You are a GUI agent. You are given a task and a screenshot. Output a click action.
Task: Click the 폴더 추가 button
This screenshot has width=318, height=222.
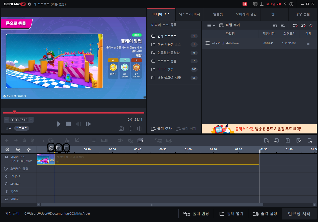point(161,129)
